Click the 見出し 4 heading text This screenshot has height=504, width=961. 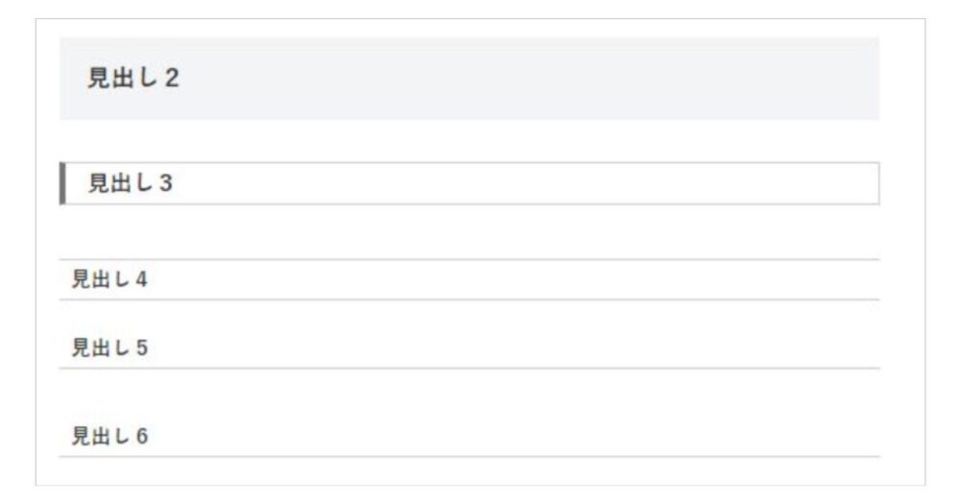click(109, 280)
